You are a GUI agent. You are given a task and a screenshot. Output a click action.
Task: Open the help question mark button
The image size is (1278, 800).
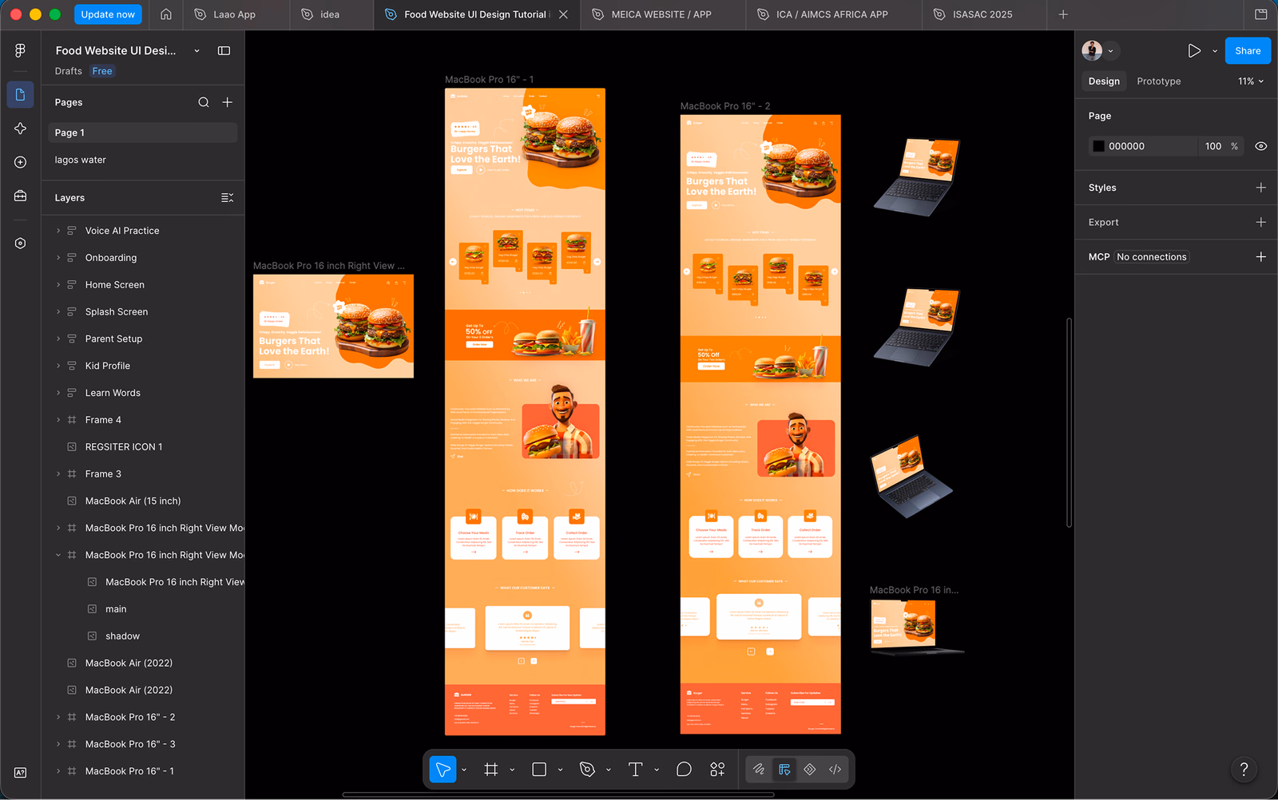pyautogui.click(x=1244, y=770)
